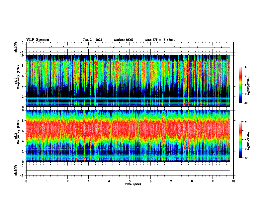
Task: Click the '8' kHz tick on ch.1 frequency axis
Action: (23, 66)
